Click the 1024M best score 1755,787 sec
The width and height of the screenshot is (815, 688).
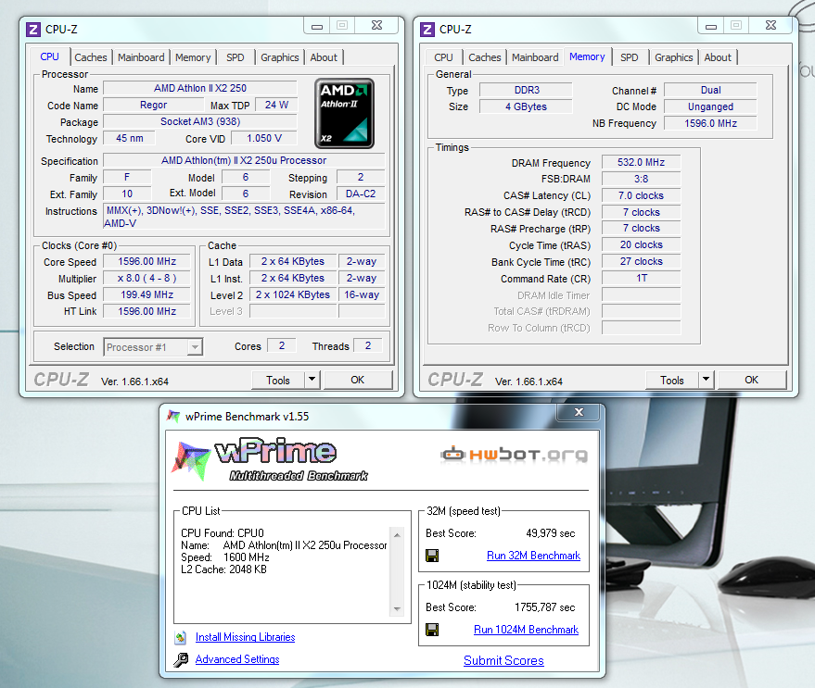click(x=544, y=607)
